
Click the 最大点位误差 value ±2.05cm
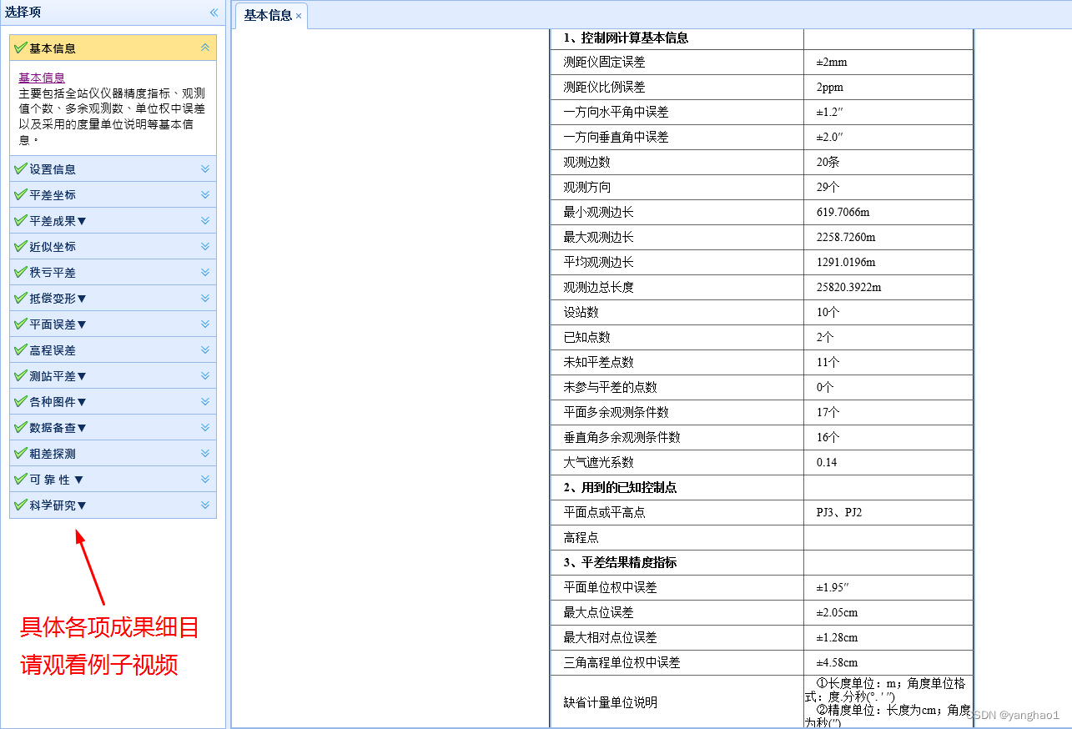coord(837,613)
